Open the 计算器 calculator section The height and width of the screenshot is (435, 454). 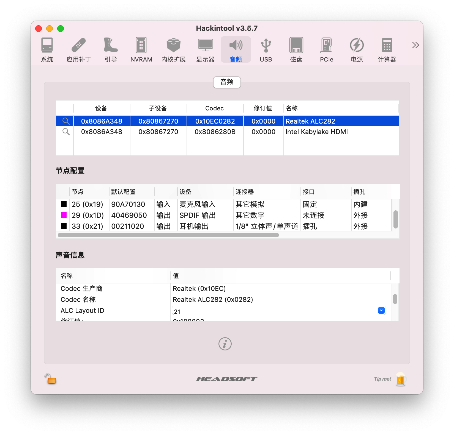click(x=387, y=50)
